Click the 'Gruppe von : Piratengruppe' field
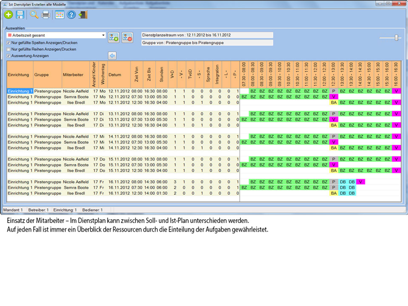The width and height of the screenshot is (408, 306). [207, 43]
